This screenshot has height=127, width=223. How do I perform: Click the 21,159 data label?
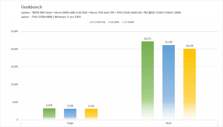pos(169,42)
